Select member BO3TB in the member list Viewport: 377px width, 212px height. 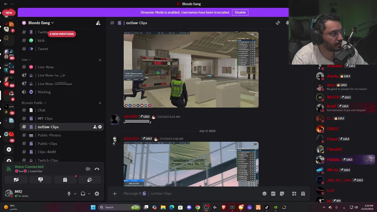point(345,97)
